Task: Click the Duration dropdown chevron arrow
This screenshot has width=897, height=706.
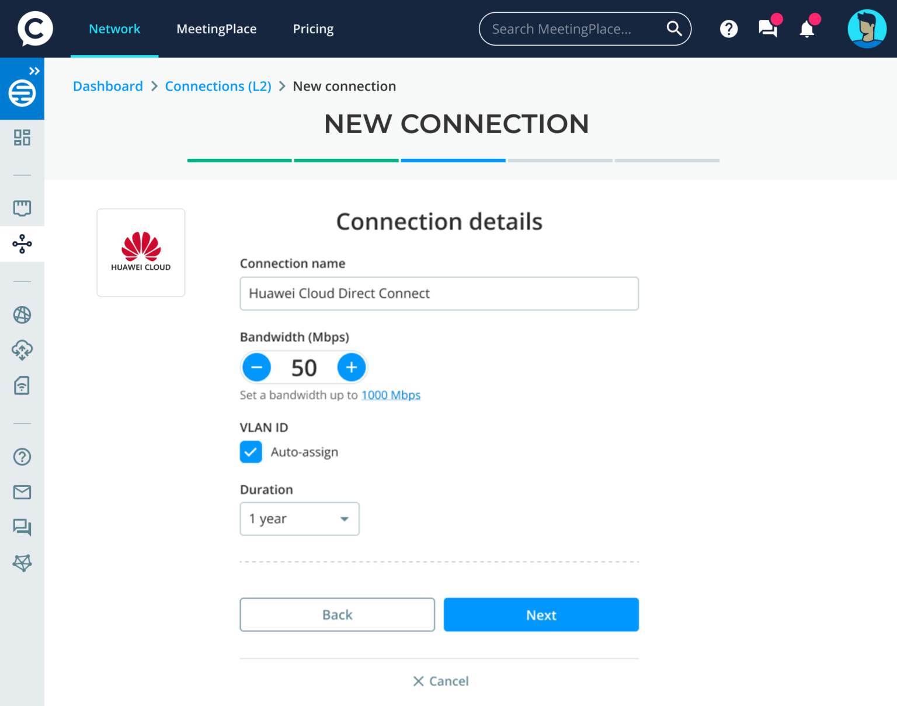Action: point(343,519)
